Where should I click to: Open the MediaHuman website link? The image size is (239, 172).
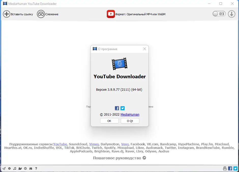[x=130, y=114]
